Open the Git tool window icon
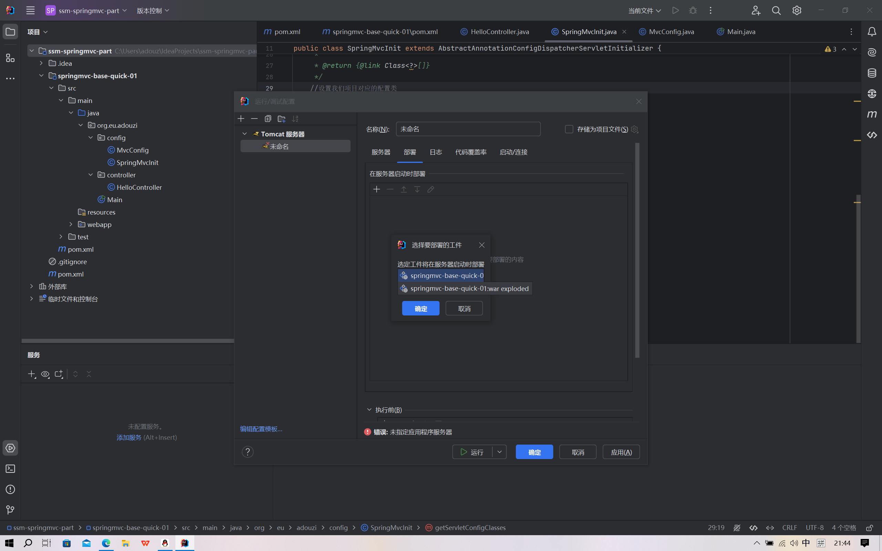882x551 pixels. [x=10, y=510]
